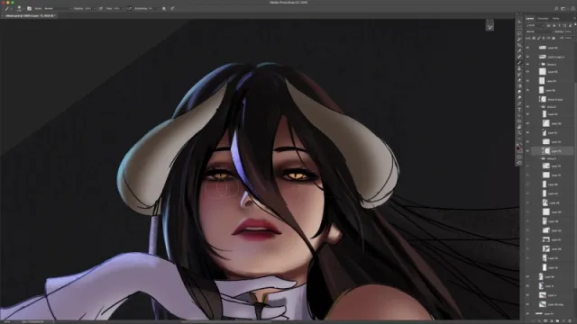Select the Brush tool in the toolbar

coord(519,63)
